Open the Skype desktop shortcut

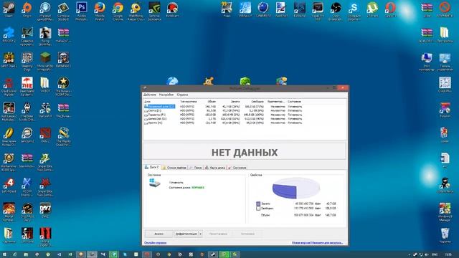click(x=354, y=11)
